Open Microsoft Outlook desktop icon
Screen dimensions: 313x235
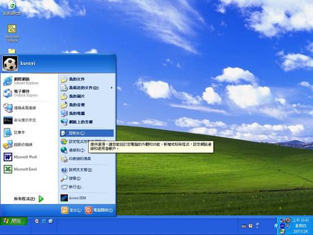coord(12,33)
